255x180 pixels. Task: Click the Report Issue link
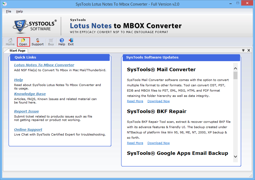coord(26,111)
